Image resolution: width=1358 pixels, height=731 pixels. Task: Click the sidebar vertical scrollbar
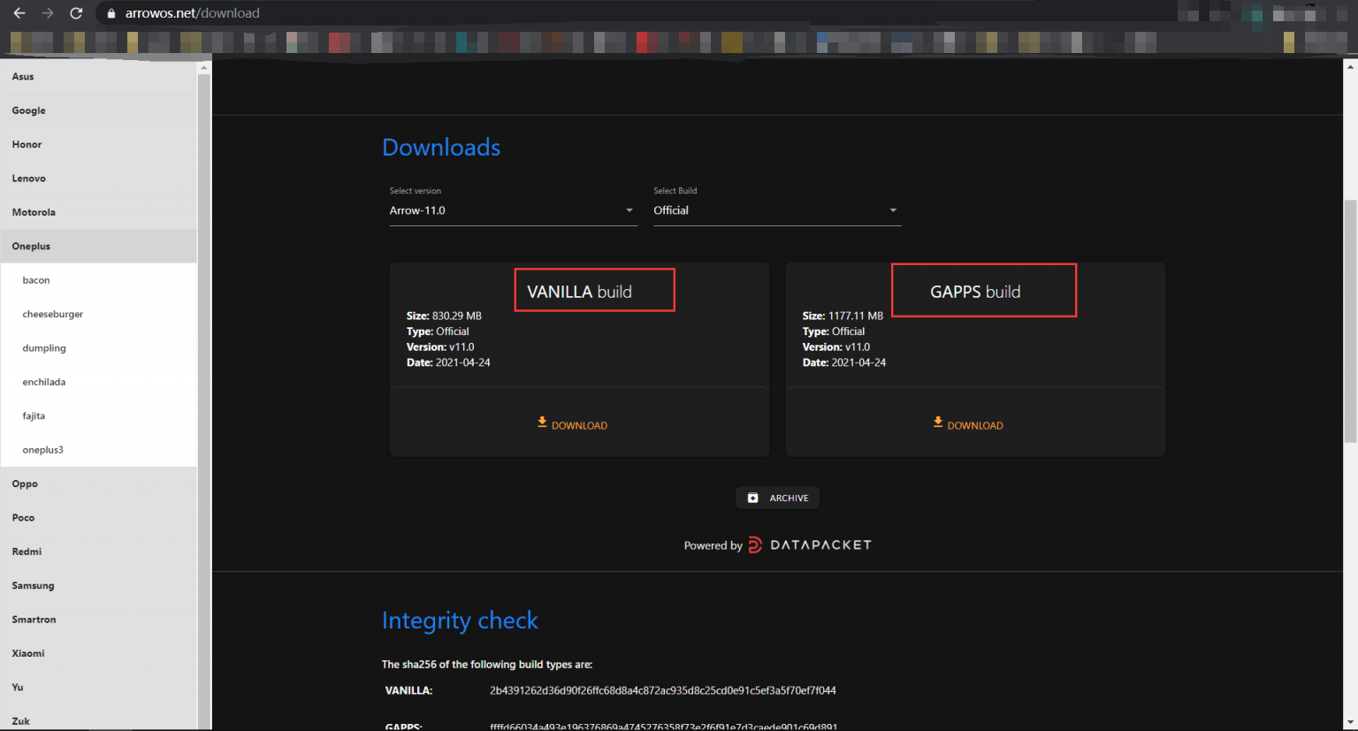coord(204,398)
